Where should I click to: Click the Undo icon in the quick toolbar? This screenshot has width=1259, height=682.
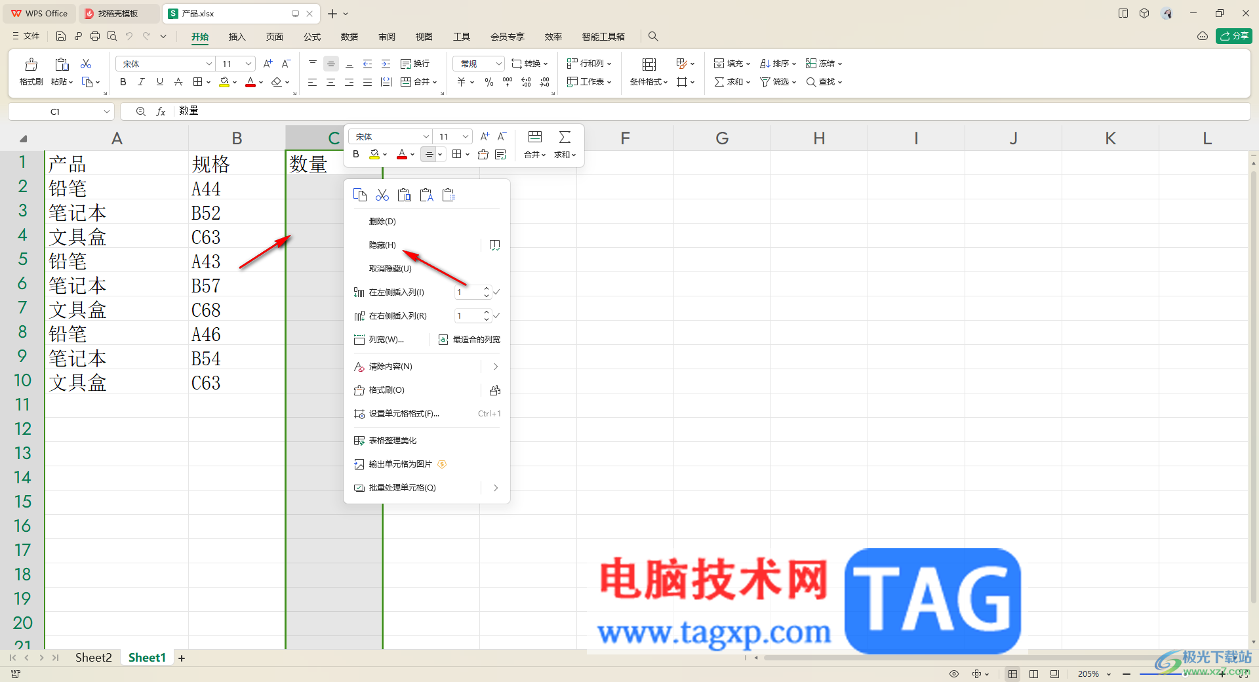129,36
